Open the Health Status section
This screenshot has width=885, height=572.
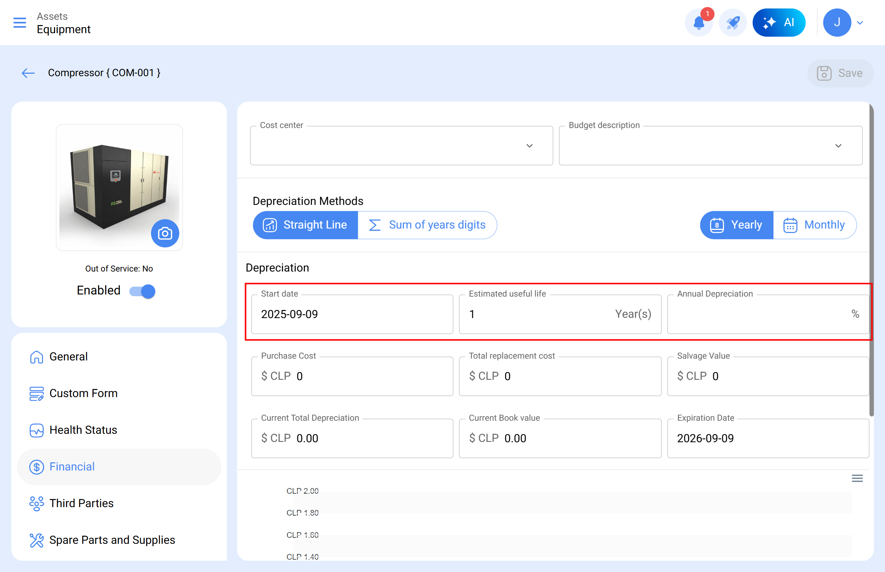(x=83, y=430)
